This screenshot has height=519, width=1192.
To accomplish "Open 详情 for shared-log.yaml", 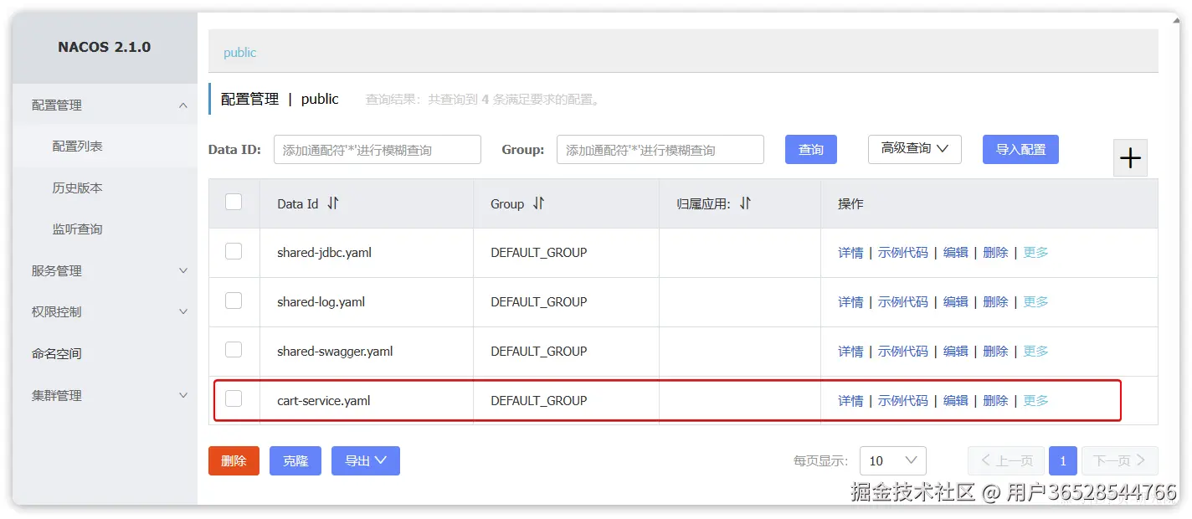I will coord(850,302).
